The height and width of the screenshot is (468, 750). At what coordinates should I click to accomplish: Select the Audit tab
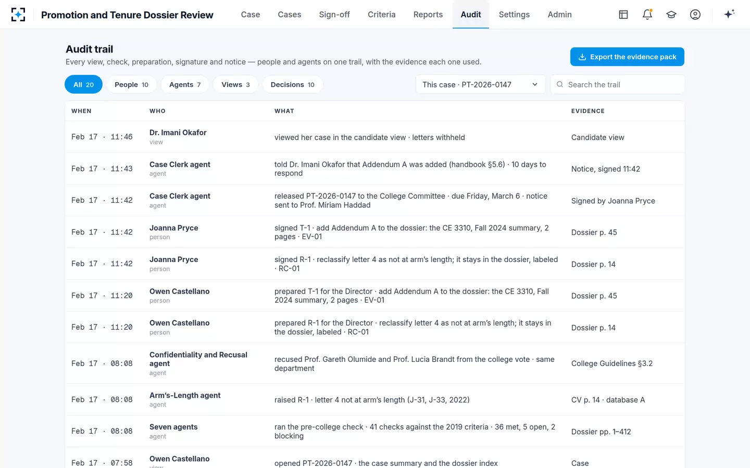471,15
